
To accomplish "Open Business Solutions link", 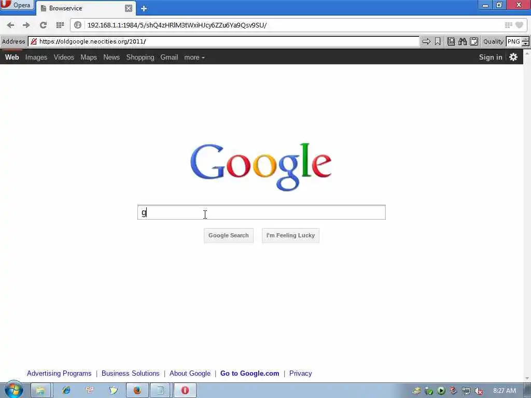I will pos(130,373).
